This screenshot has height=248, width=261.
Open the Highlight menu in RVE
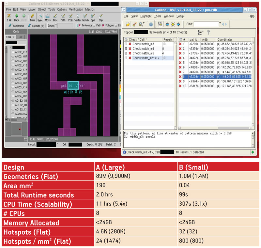tap(146, 16)
